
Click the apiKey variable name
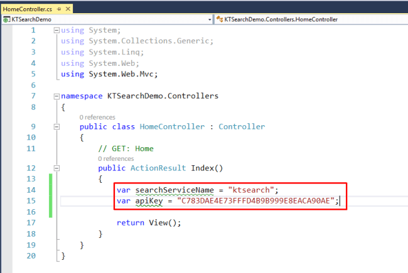coord(149,201)
